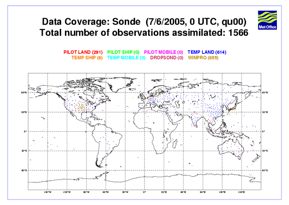Click the PILOT MOBILE (0) legend label
The height and width of the screenshot is (205, 289).
pos(164,52)
